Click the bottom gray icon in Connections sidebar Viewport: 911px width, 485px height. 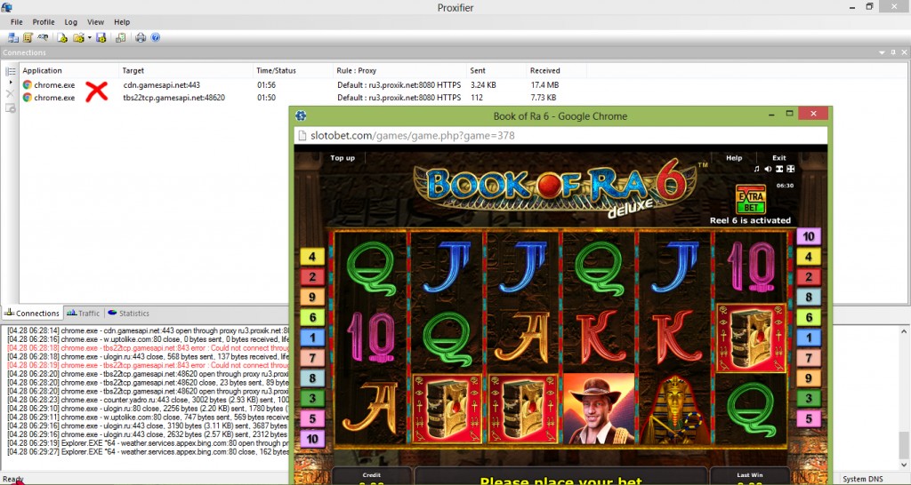11,107
